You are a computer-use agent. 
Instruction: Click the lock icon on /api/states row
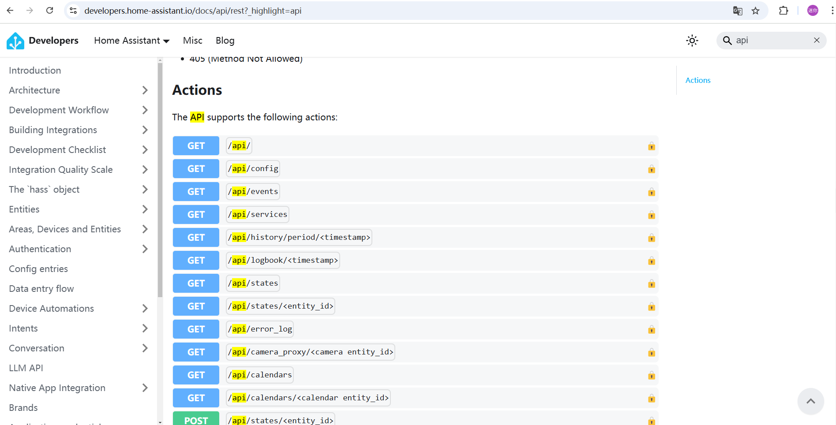pyautogui.click(x=651, y=284)
